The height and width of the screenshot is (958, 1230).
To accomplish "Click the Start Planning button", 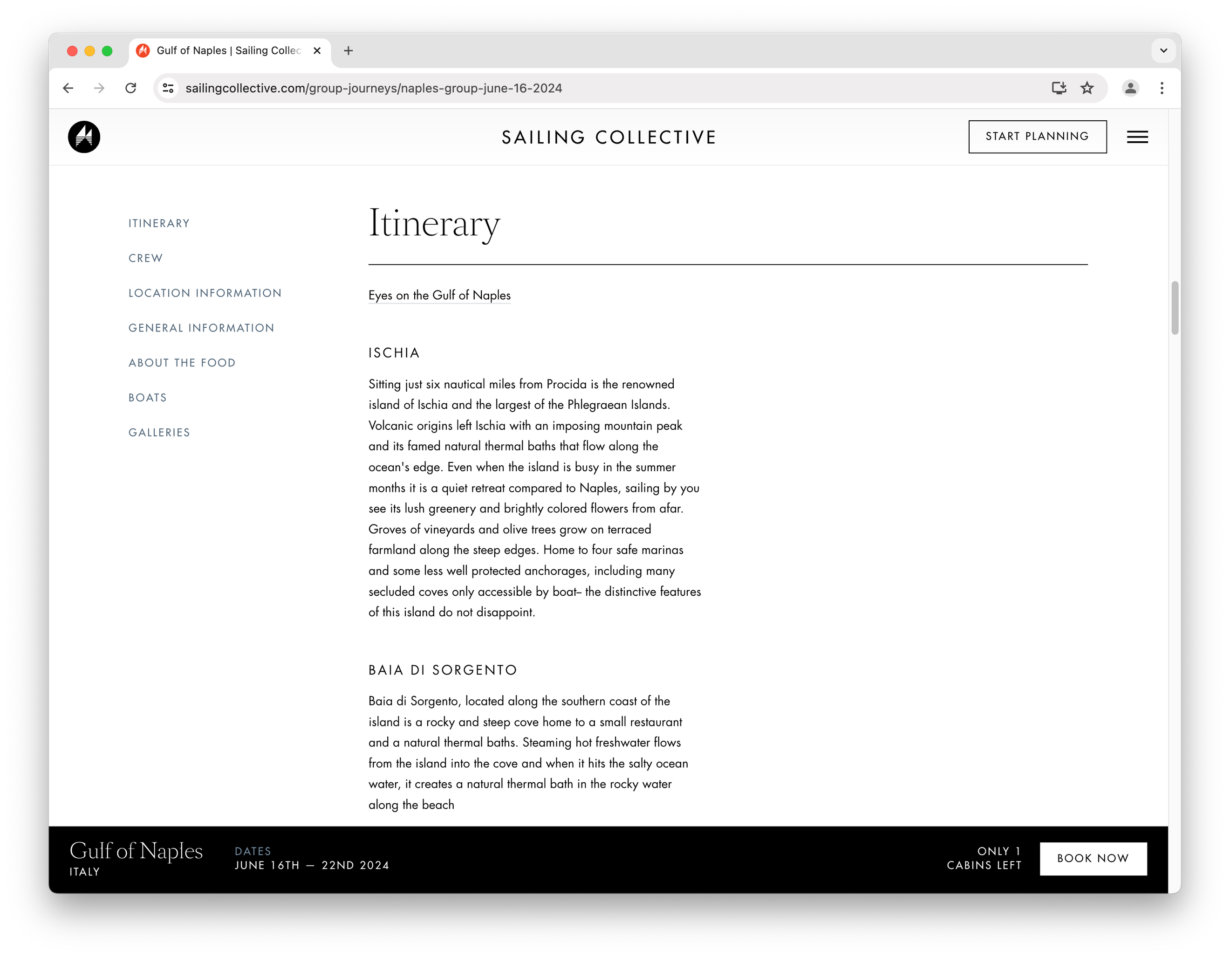I will pos(1037,137).
